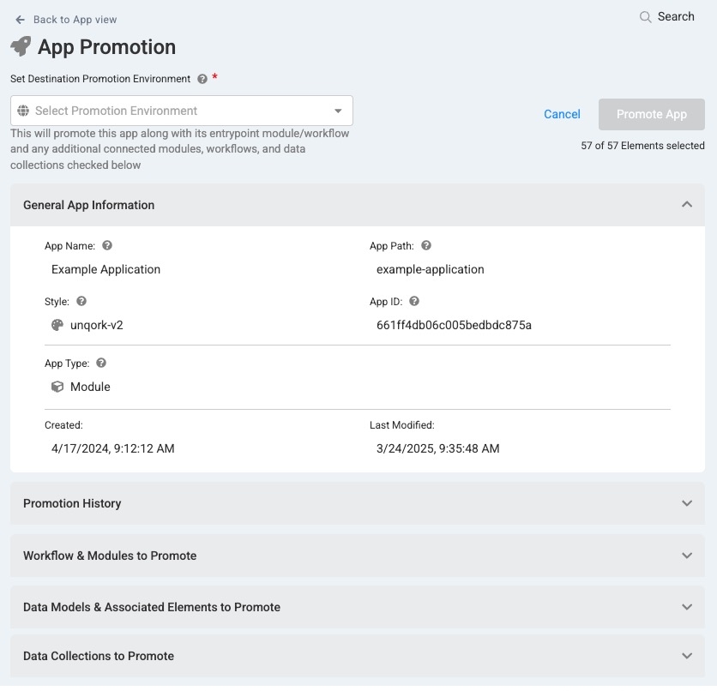Collapse the General App Information section

click(x=686, y=205)
